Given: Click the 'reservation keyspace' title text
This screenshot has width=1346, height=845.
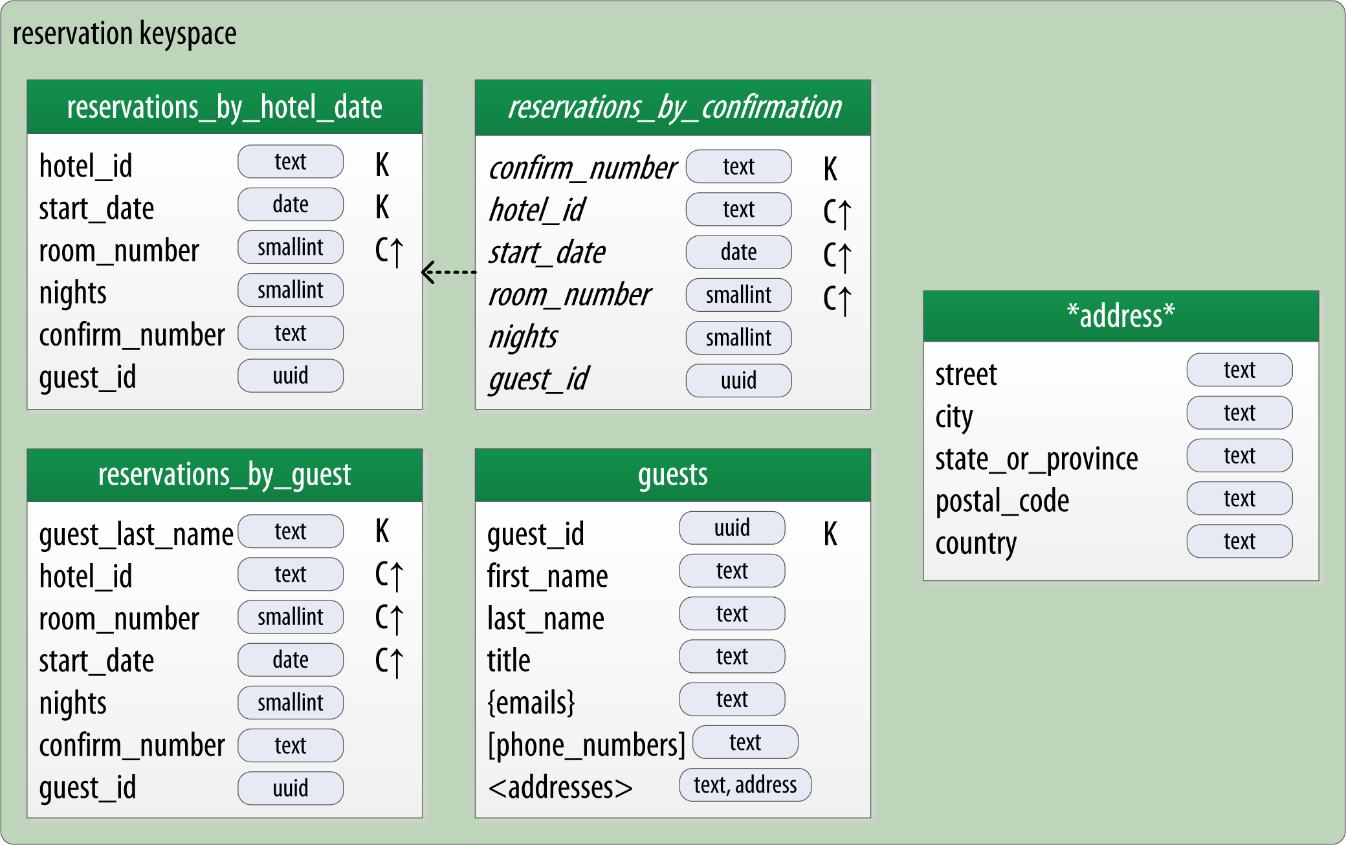Looking at the screenshot, I should 124,34.
